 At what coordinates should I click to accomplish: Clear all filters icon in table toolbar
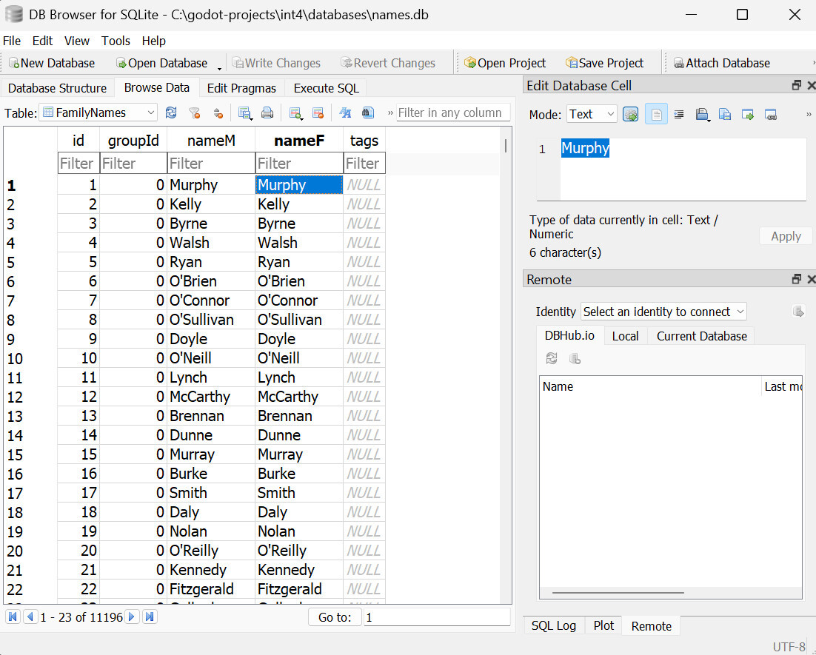pyautogui.click(x=194, y=112)
